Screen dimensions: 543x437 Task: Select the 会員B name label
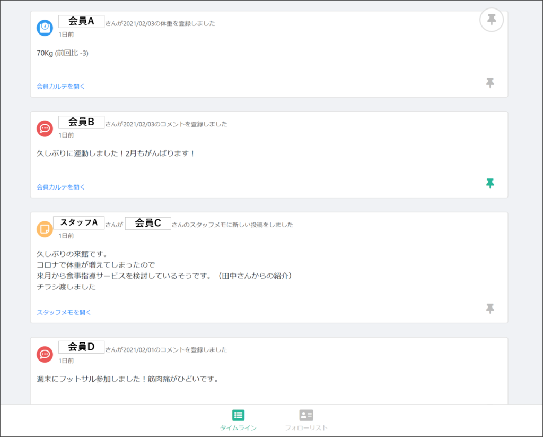81,122
